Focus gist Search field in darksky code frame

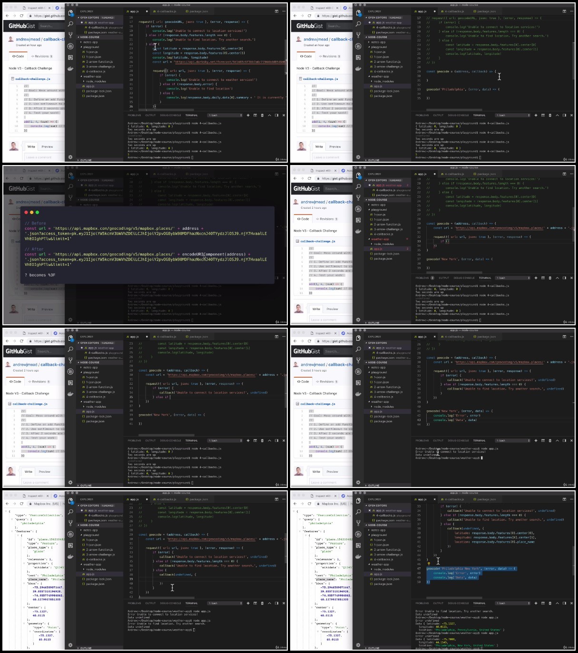pos(51,26)
